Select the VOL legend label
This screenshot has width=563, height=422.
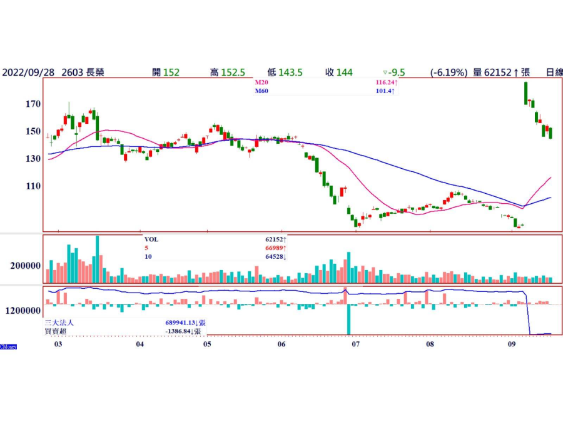(151, 239)
